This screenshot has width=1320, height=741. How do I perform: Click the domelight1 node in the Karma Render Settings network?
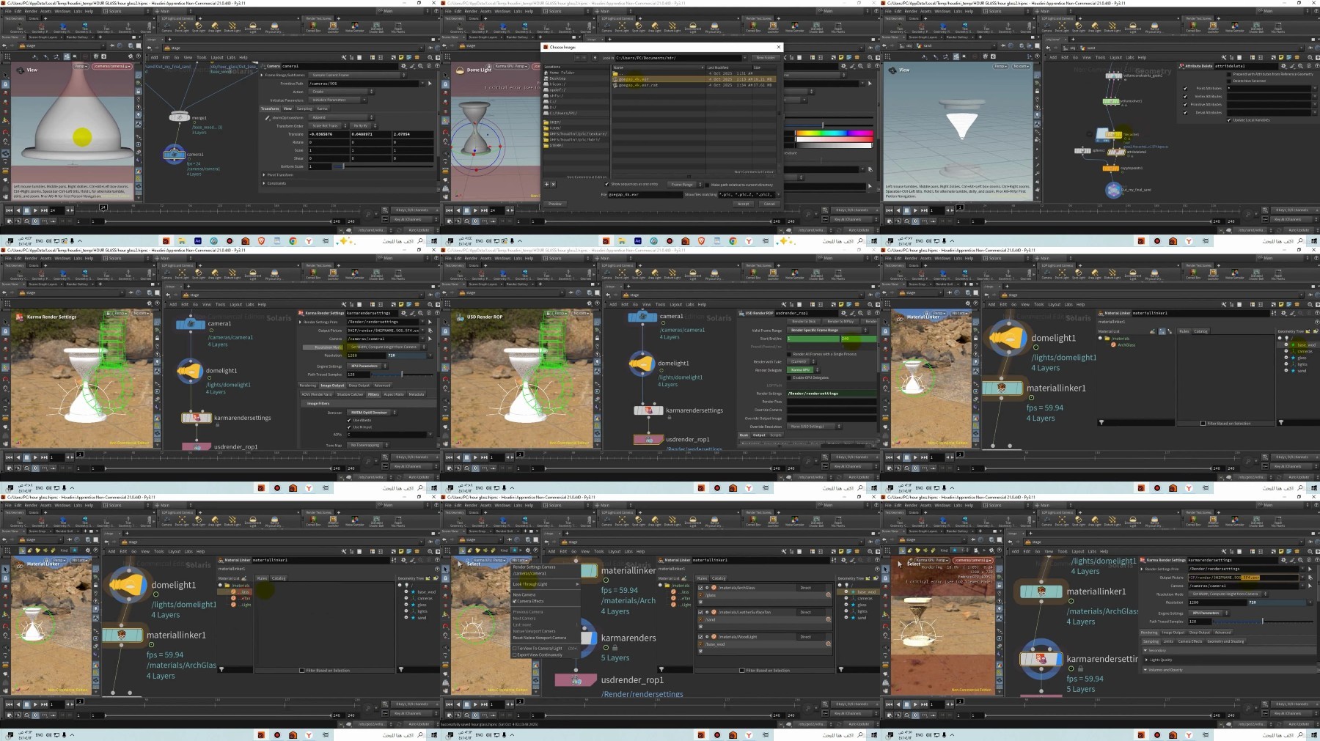190,372
